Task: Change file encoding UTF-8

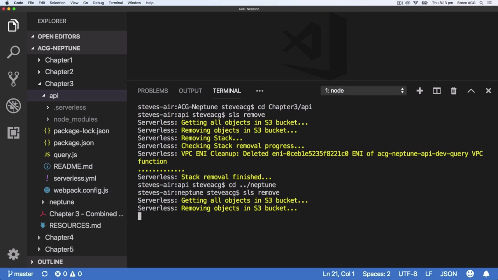Action: pos(407,274)
